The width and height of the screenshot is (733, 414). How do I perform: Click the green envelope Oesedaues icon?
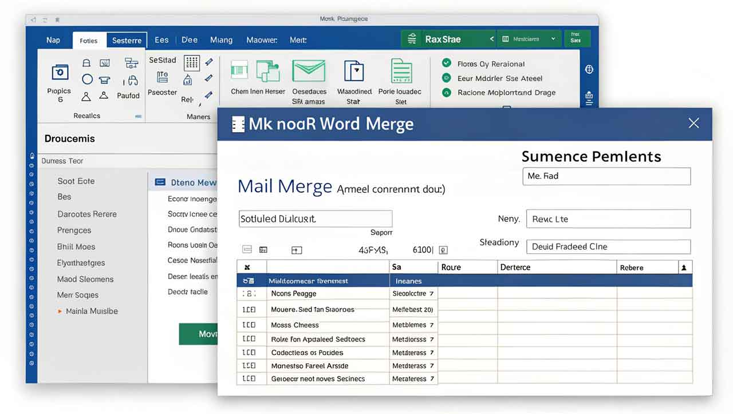pyautogui.click(x=309, y=71)
